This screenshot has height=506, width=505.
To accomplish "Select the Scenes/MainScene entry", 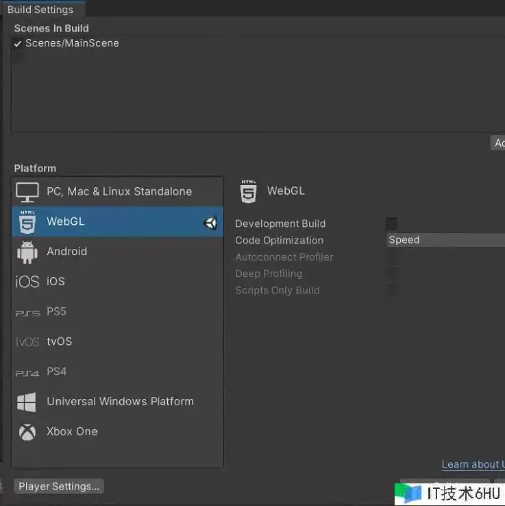I will coord(72,43).
